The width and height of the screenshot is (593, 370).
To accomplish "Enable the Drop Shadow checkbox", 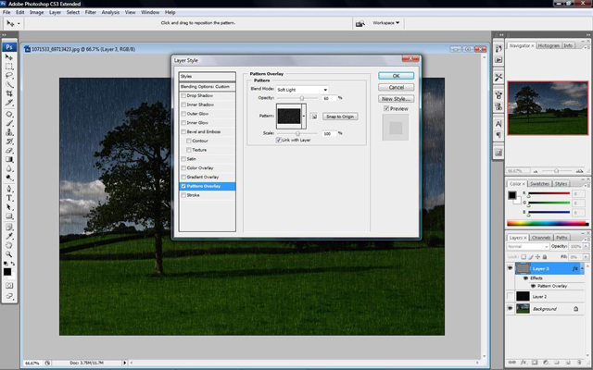I will click(183, 95).
